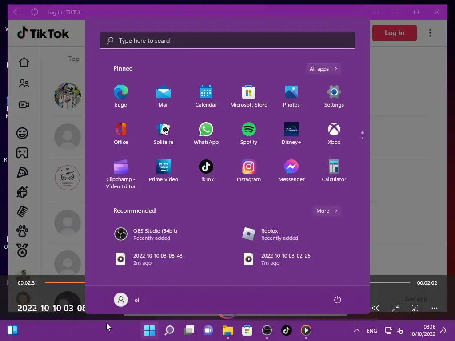Image resolution: width=455 pixels, height=341 pixels.
Task: Open the notification center moon icon
Action: (443, 330)
